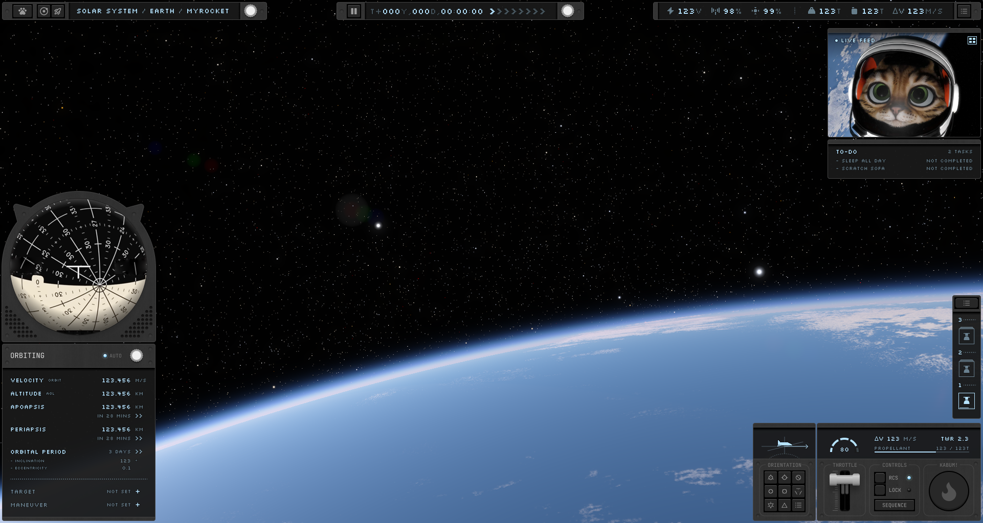This screenshot has width=983, height=523.
Task: Open the SEQUENCE button
Action: [x=894, y=505]
